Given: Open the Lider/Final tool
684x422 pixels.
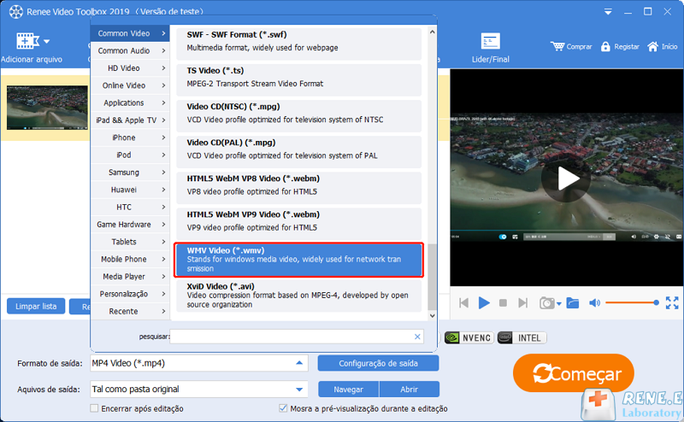Looking at the screenshot, I should click(490, 48).
